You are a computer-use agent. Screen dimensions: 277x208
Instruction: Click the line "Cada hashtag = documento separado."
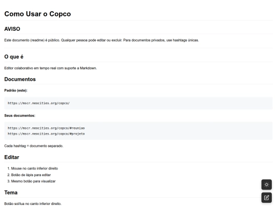pyautogui.click(x=34, y=146)
